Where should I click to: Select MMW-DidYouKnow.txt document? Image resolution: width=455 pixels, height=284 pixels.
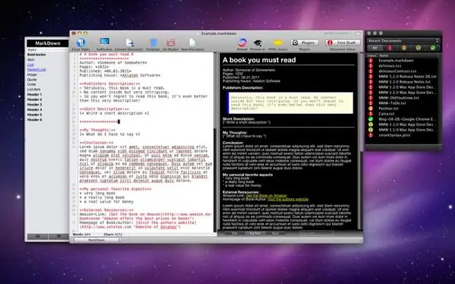(x=399, y=98)
